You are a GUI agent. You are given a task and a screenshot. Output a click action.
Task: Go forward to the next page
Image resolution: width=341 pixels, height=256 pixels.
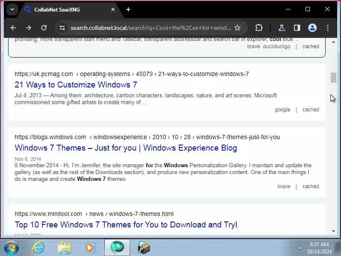(x=28, y=28)
